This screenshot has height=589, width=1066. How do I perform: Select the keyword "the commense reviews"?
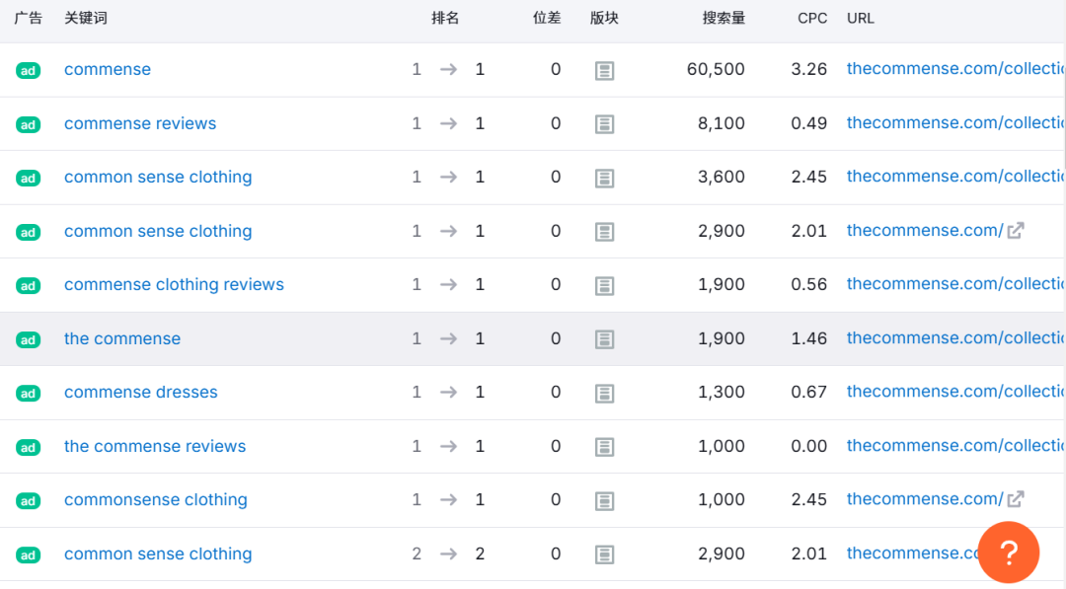[155, 446]
